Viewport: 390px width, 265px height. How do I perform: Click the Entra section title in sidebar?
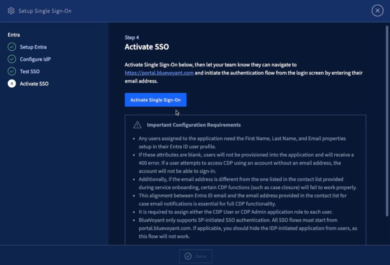pyautogui.click(x=14, y=35)
